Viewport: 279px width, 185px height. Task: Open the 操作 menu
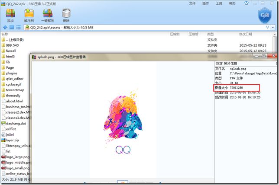tap(205, 3)
